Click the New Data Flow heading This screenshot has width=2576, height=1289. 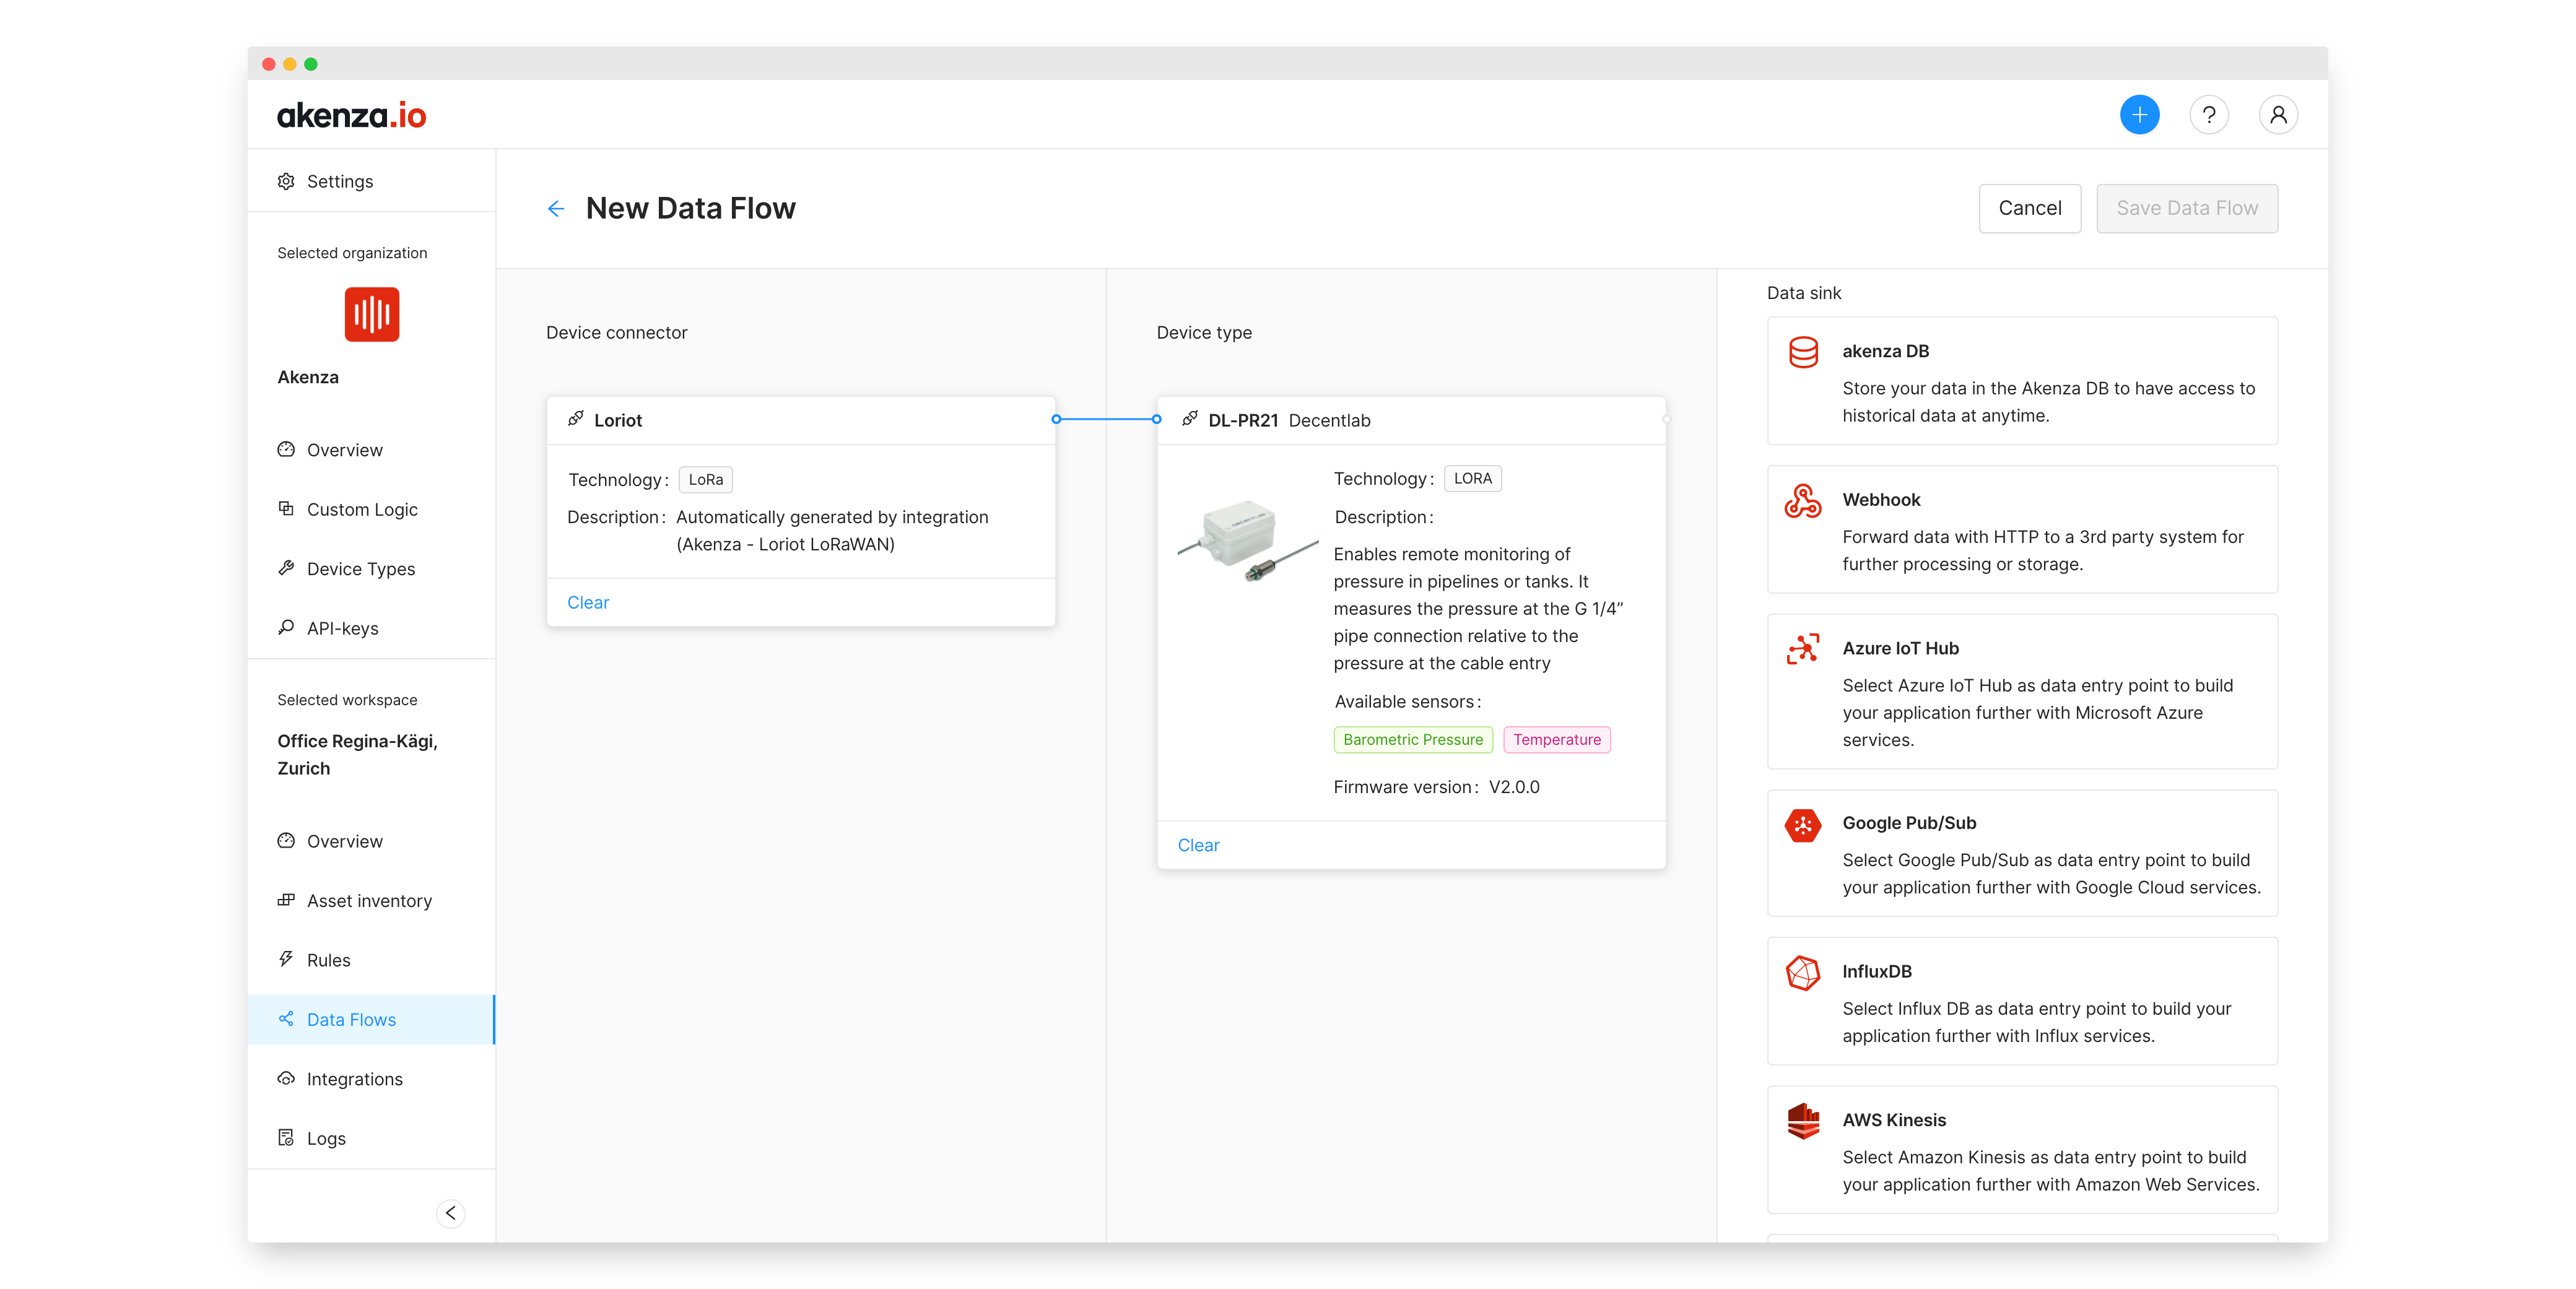(x=690, y=208)
